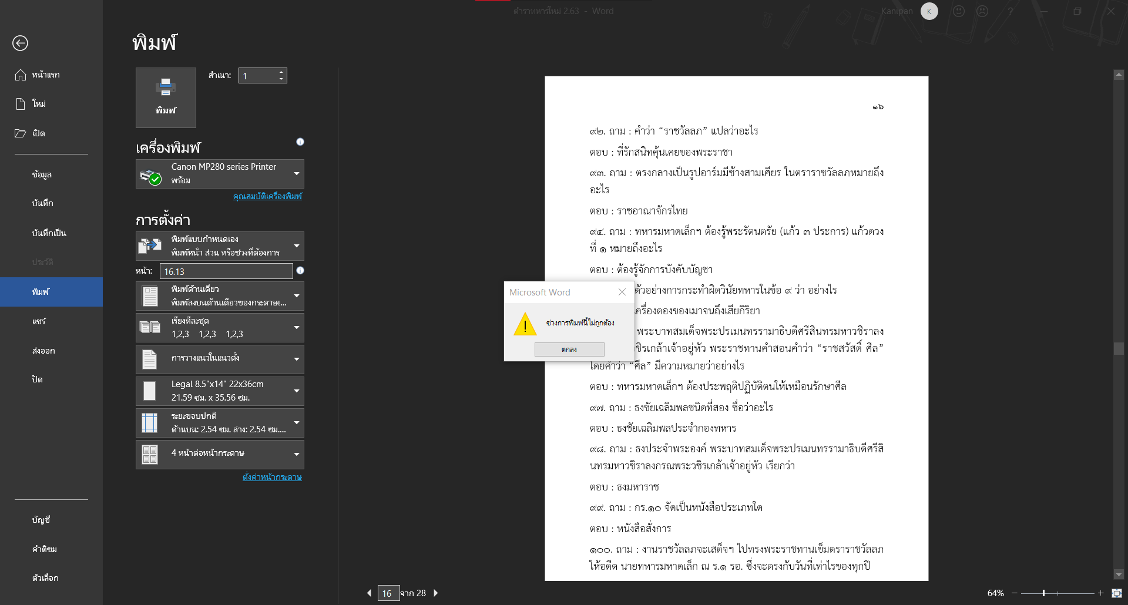Click the preview scrollbar up arrow

tap(1119, 75)
